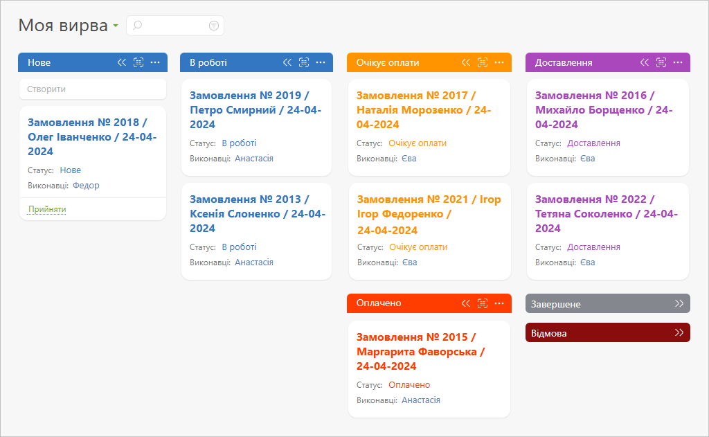
Task: Open order Замовлення № 2019 Петро Смирний
Action: pos(255,110)
